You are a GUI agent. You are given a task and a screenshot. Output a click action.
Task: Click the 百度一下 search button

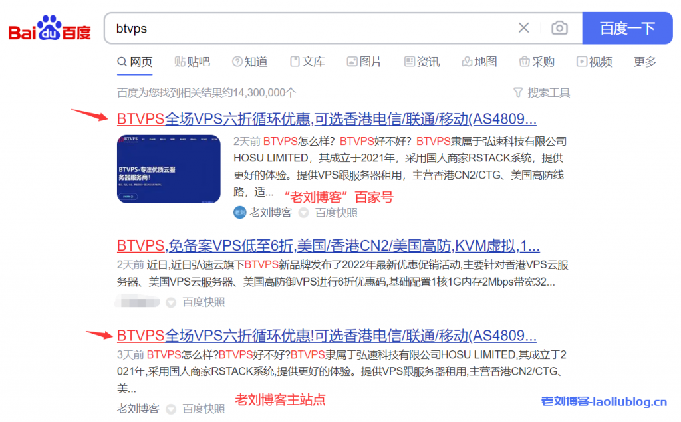(x=627, y=28)
